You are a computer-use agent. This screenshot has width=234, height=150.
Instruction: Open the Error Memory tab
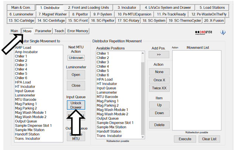78,31
